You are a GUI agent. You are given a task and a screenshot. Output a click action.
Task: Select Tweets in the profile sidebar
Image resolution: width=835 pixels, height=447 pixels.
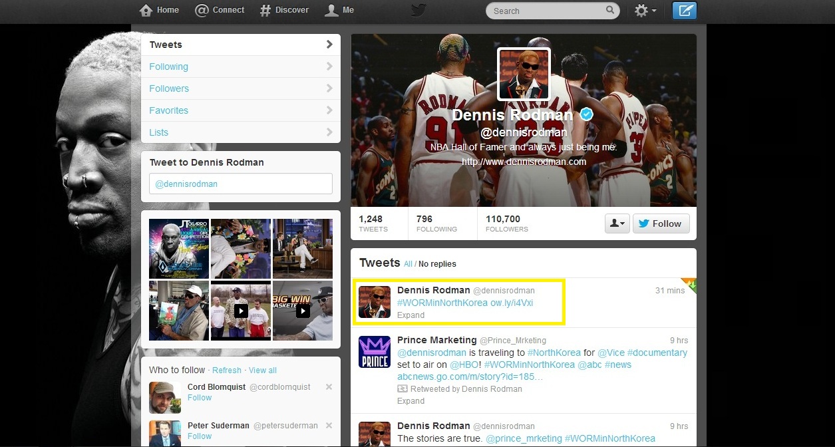(241, 45)
